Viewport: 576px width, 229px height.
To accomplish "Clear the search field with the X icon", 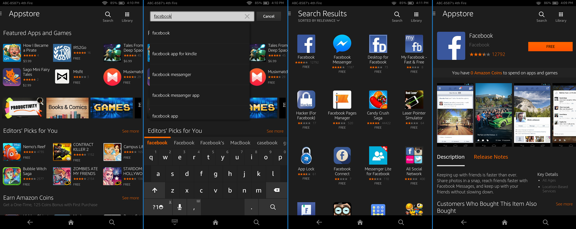I will point(247,16).
